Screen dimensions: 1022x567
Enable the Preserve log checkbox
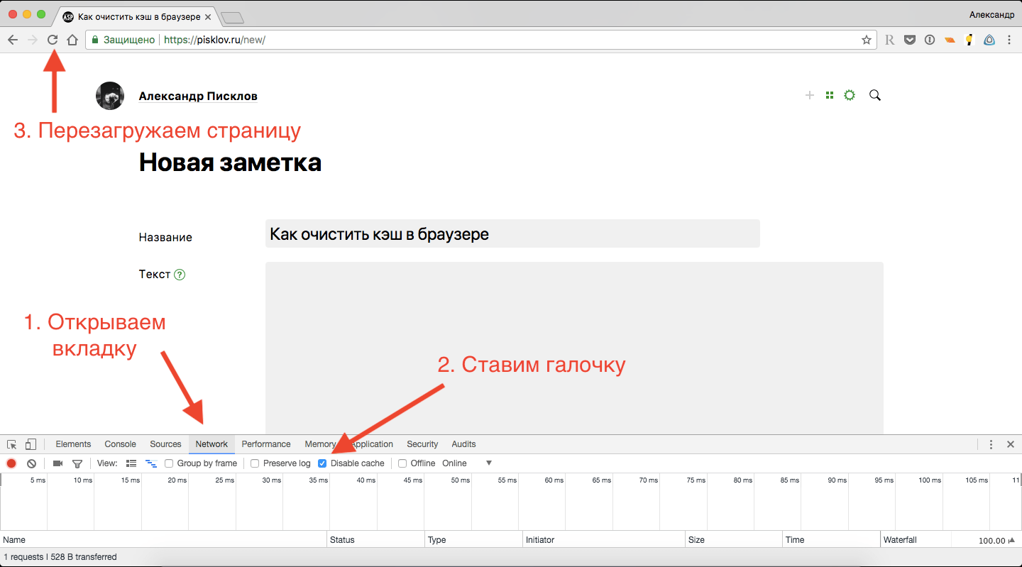pos(255,463)
